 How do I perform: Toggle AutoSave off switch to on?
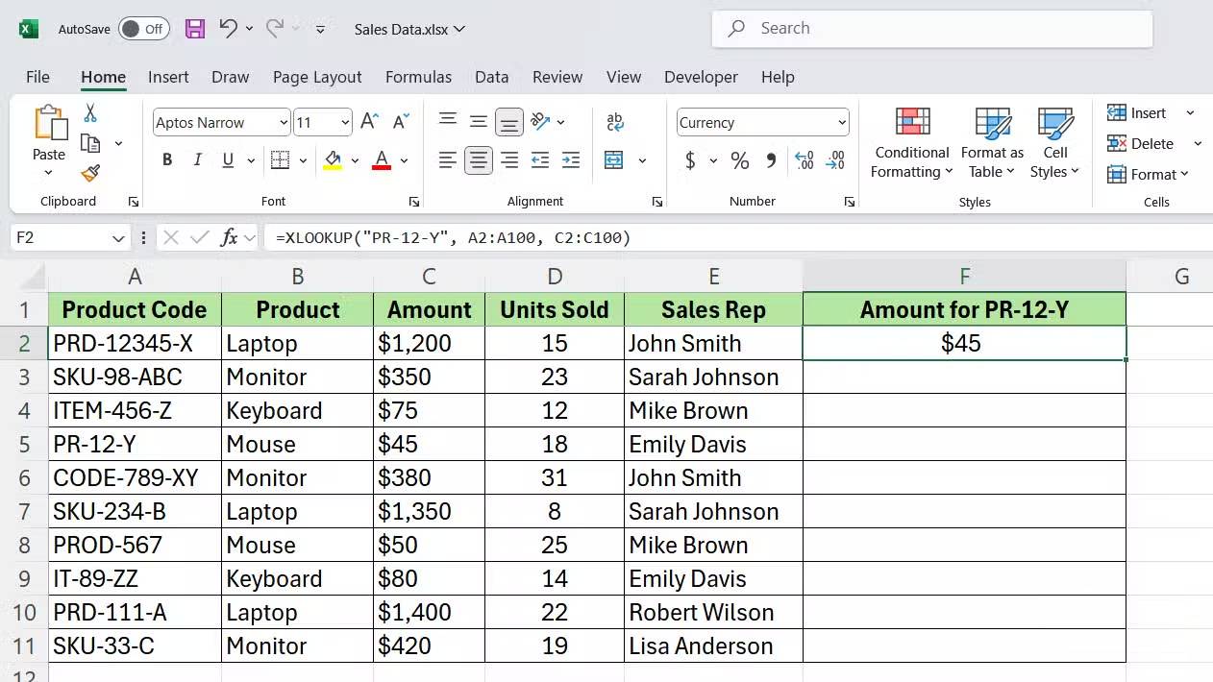click(x=144, y=29)
